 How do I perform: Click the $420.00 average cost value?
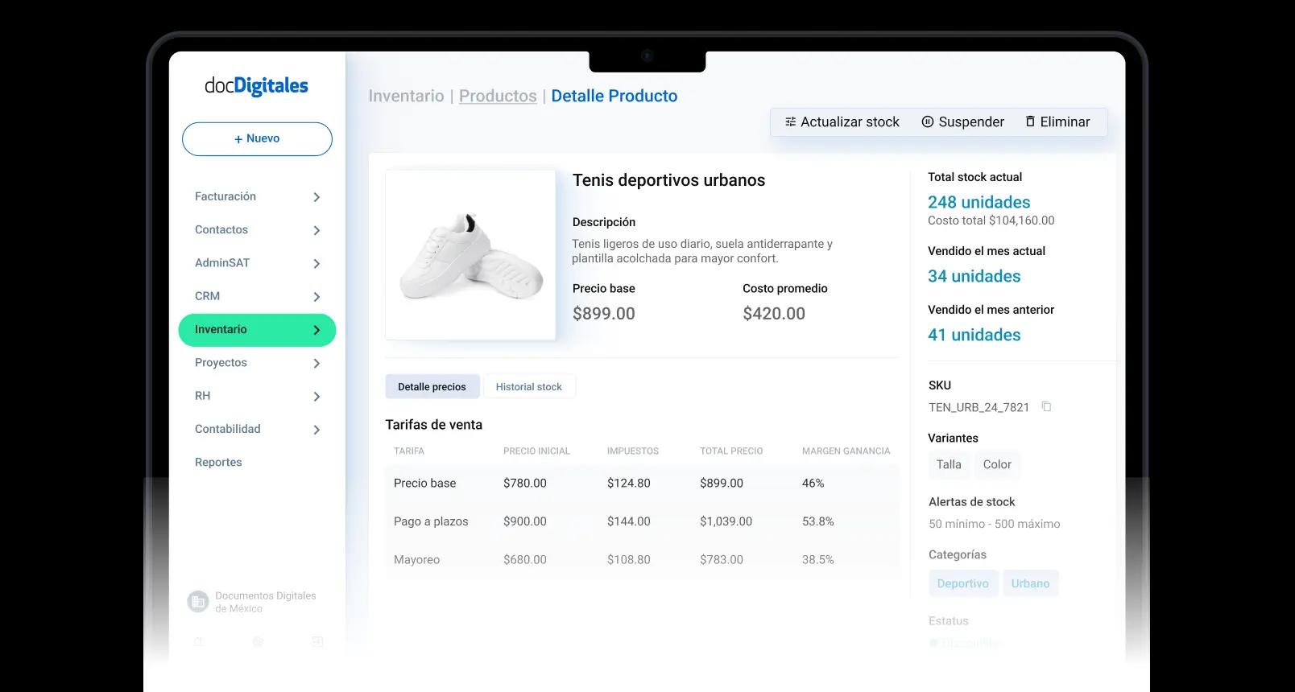click(774, 314)
